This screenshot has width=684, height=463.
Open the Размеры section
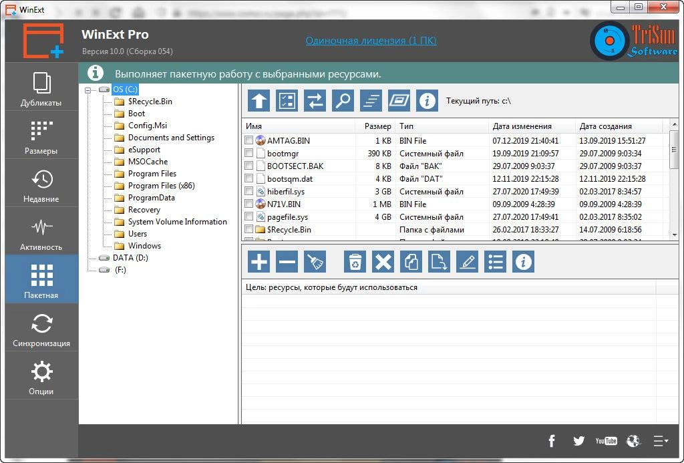click(41, 135)
